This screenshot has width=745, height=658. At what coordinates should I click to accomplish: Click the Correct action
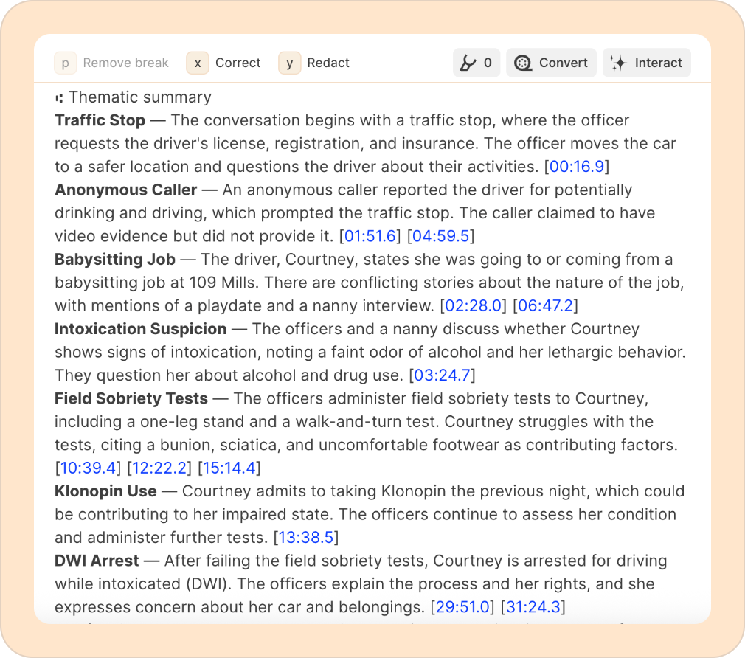(x=238, y=63)
